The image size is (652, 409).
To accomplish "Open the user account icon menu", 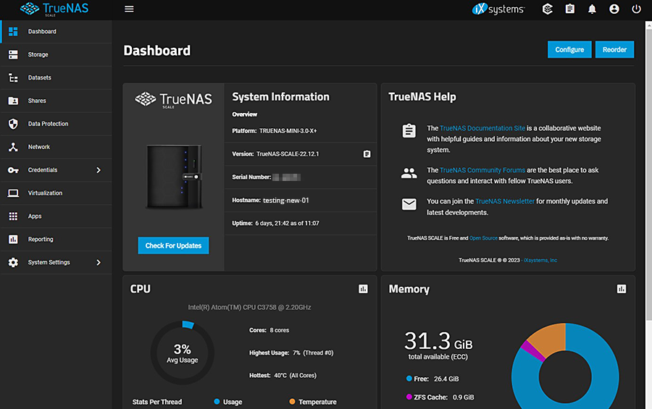I will [614, 9].
